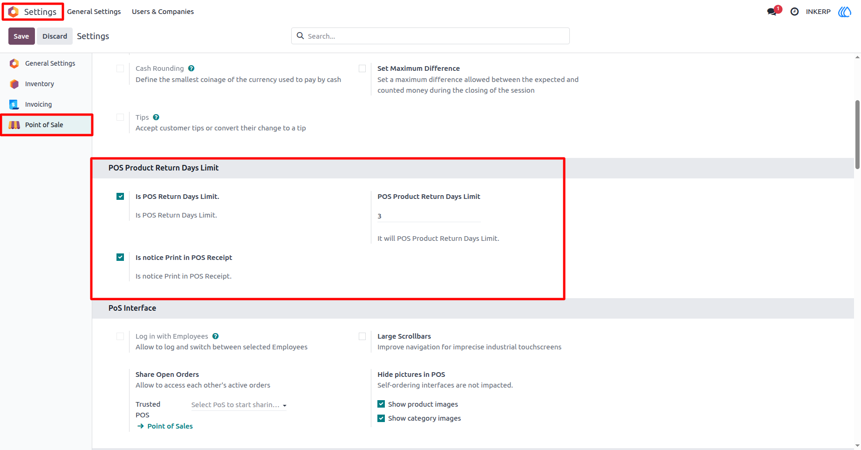Enable Log in with Employees checkbox

tap(120, 336)
